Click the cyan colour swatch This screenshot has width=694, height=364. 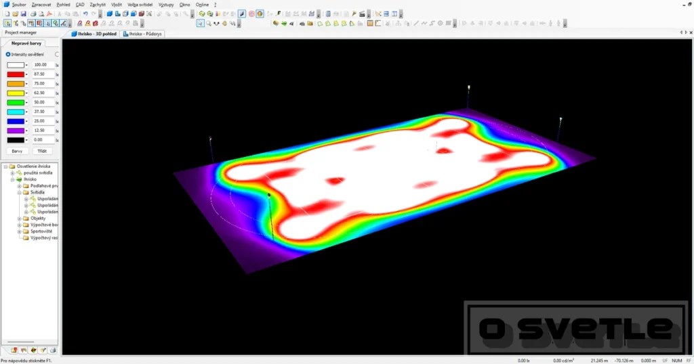(x=16, y=112)
